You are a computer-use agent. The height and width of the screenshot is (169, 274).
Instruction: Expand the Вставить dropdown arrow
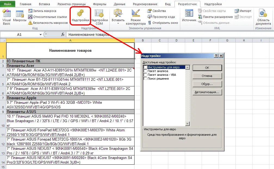click(x=118, y=24)
